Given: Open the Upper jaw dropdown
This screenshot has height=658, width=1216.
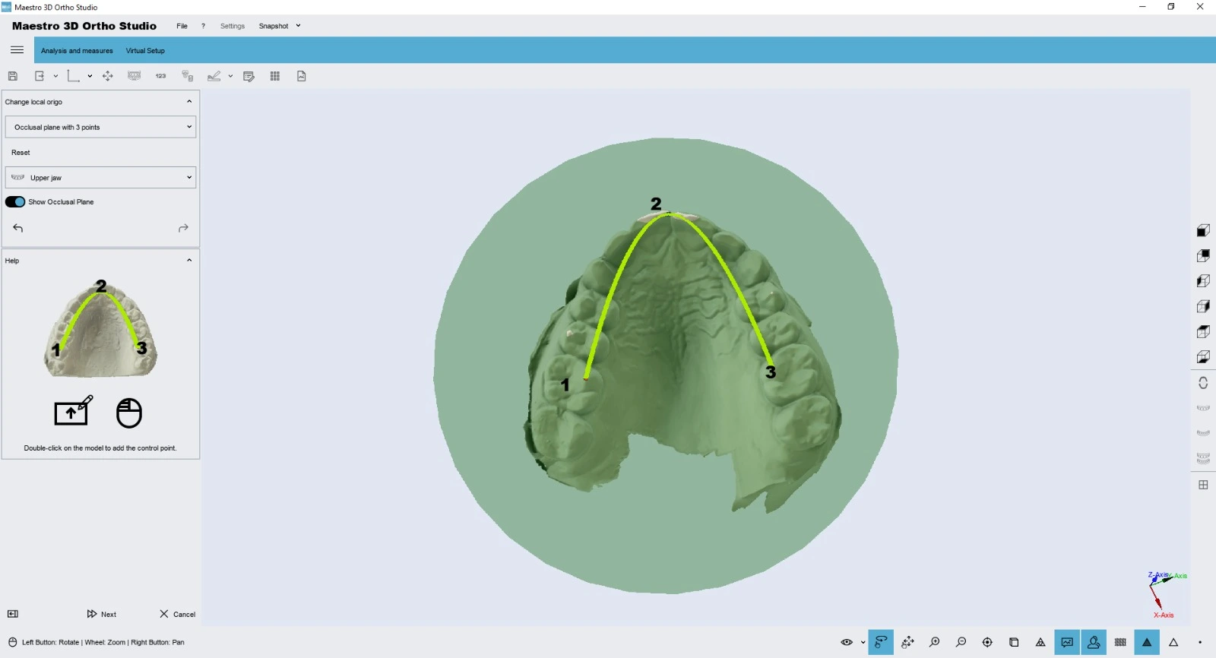Looking at the screenshot, I should point(100,178).
